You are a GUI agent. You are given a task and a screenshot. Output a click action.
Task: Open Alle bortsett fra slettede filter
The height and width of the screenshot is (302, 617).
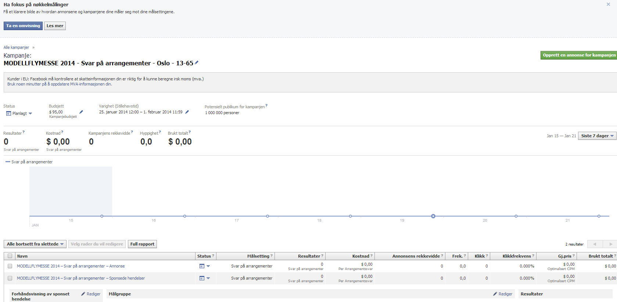point(35,244)
